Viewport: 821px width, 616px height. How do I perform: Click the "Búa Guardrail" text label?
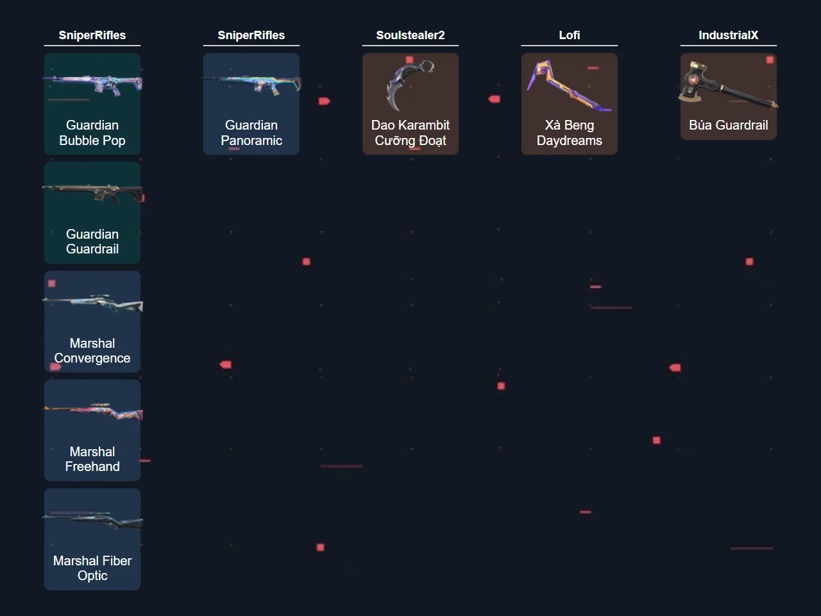click(x=728, y=125)
